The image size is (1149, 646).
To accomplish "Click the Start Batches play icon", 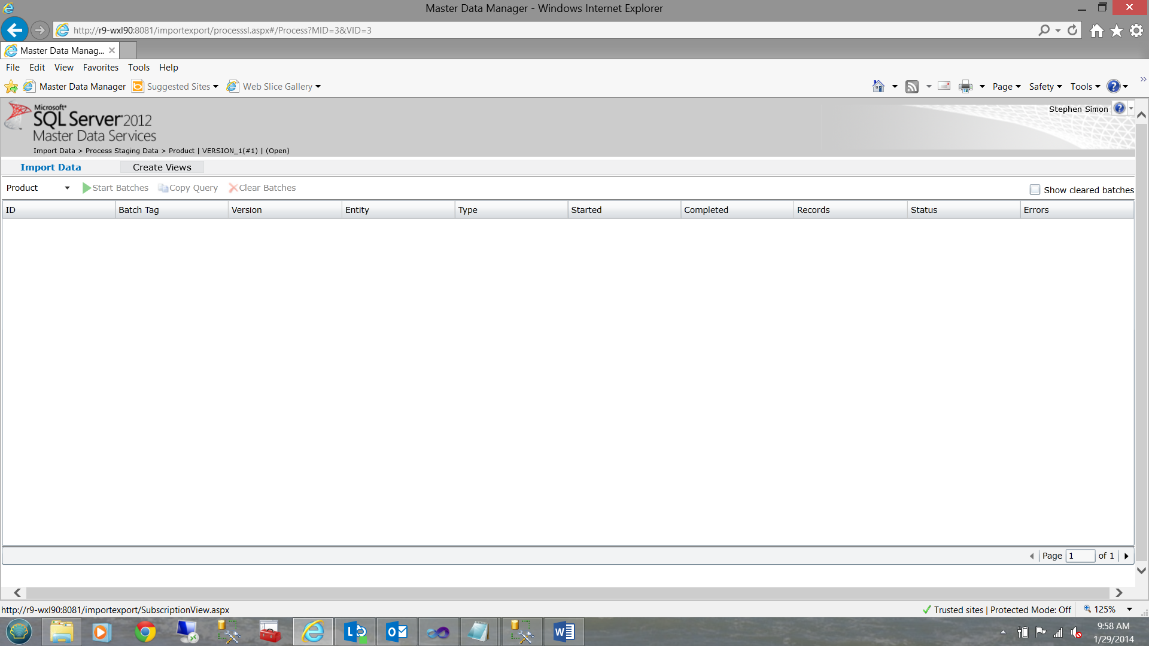I will click(87, 188).
